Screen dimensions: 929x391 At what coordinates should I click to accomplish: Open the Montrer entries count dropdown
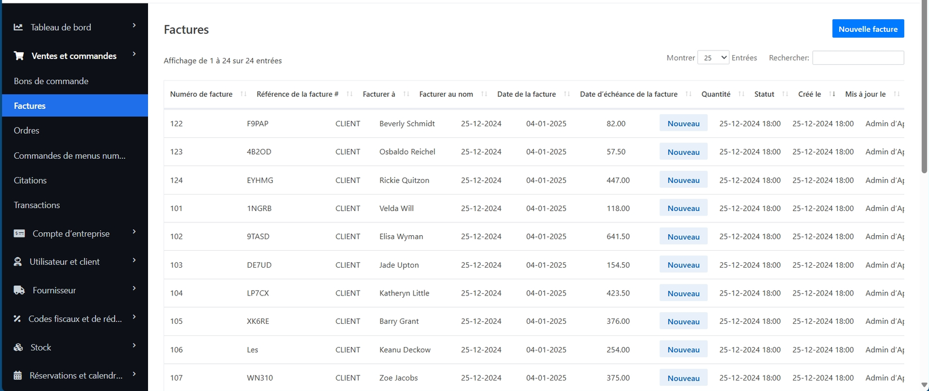point(713,57)
